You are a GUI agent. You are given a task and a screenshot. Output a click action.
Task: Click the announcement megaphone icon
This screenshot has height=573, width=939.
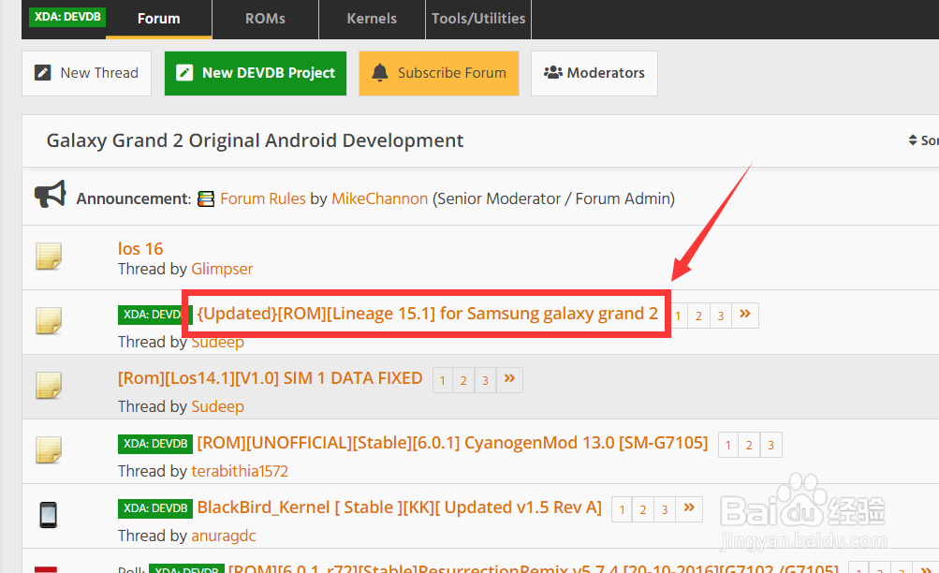[x=50, y=195]
